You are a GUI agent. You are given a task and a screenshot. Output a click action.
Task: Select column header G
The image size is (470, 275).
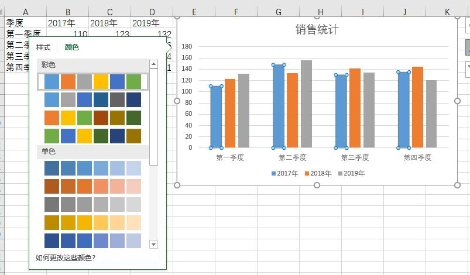pyautogui.click(x=278, y=12)
